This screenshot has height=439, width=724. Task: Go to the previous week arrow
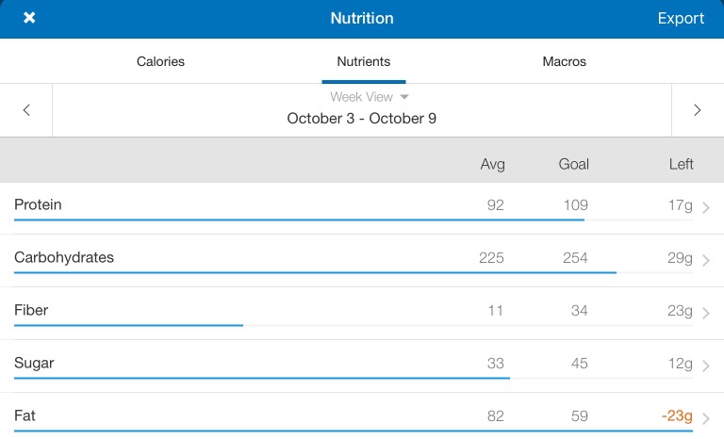[x=26, y=110]
